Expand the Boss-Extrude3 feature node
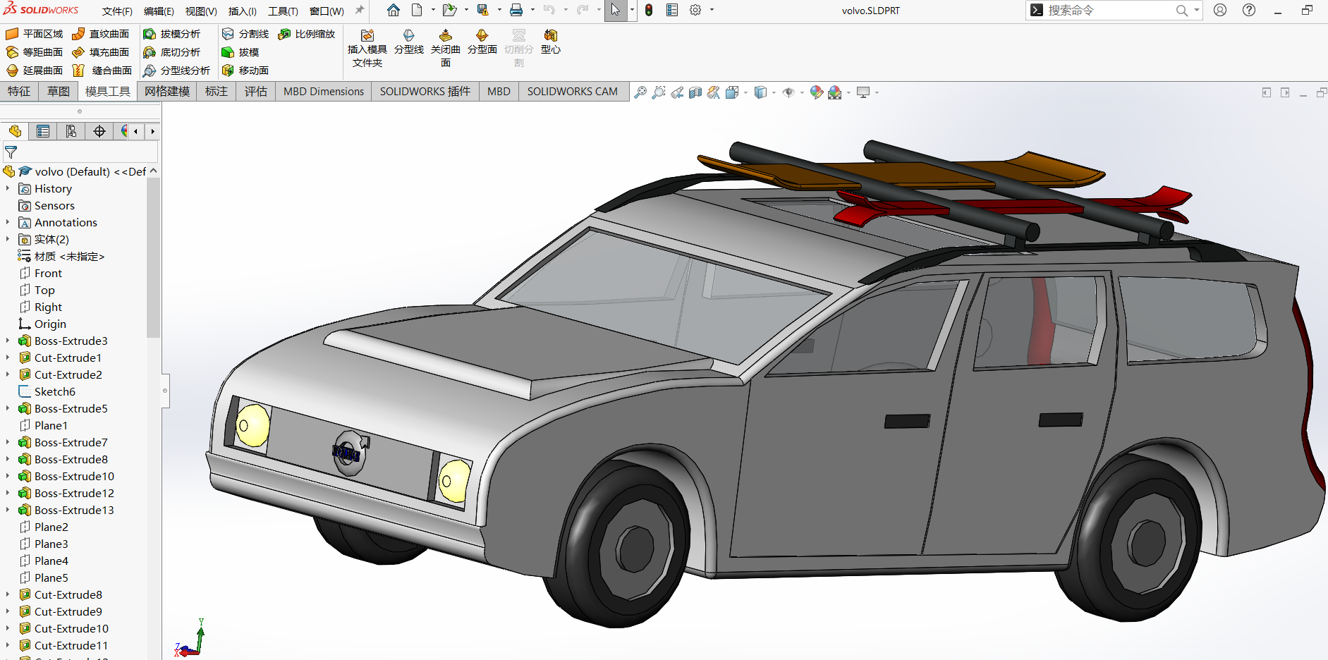The image size is (1328, 660). point(8,341)
